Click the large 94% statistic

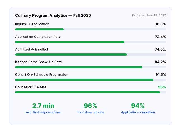tap(138, 106)
